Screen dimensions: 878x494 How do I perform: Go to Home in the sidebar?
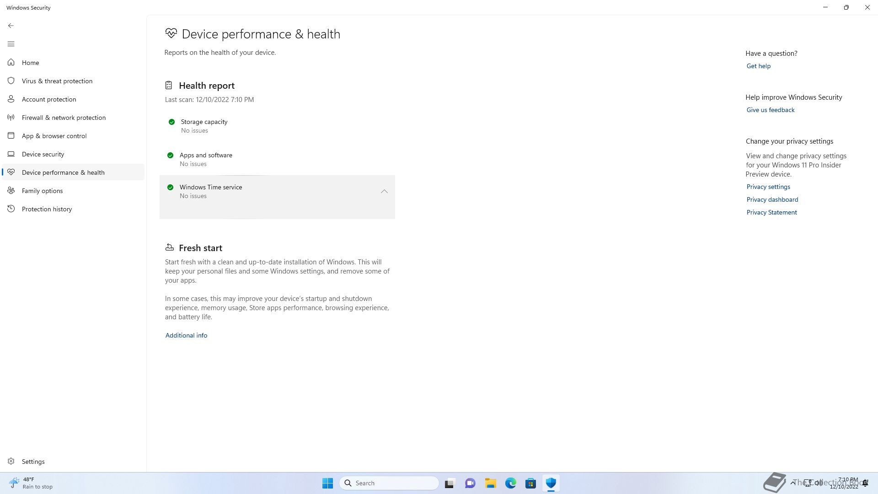[x=73, y=62]
